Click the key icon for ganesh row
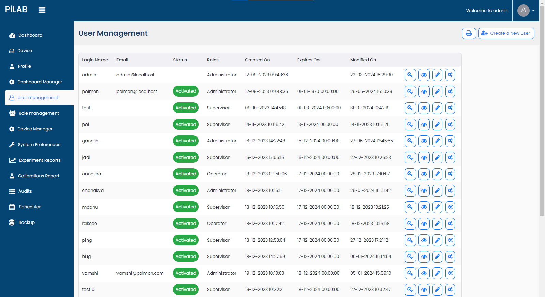 pos(410,141)
